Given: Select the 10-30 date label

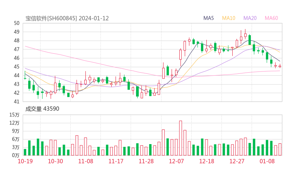Looking at the screenshot, I should tap(55, 161).
